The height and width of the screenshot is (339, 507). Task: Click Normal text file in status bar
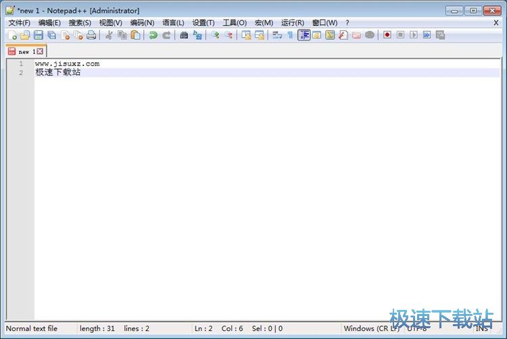click(32, 328)
